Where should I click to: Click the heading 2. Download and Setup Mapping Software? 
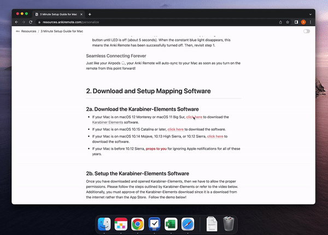pyautogui.click(x=148, y=91)
